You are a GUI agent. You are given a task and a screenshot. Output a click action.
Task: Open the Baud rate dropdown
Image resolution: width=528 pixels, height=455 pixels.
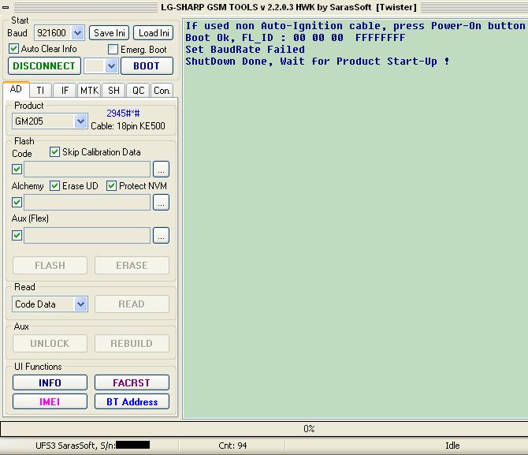tap(78, 32)
